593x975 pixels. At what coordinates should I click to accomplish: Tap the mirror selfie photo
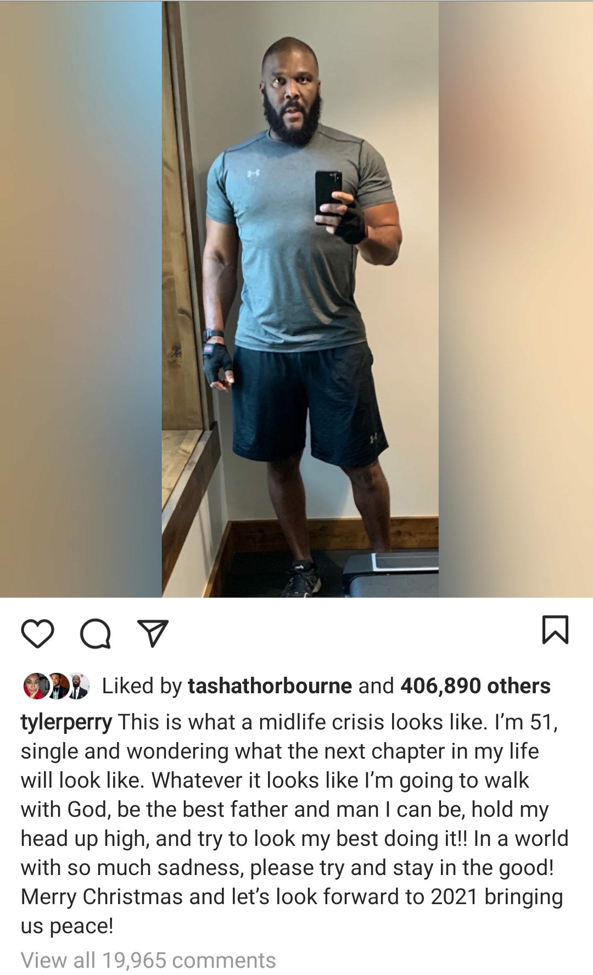point(300,299)
